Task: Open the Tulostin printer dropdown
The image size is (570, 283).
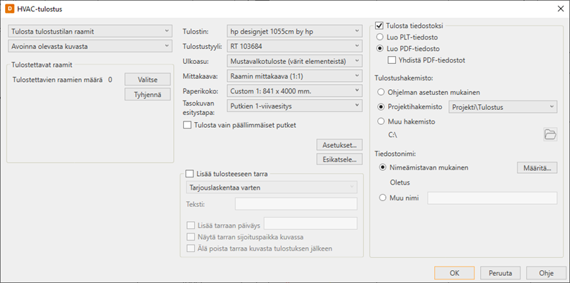Action: coord(295,32)
